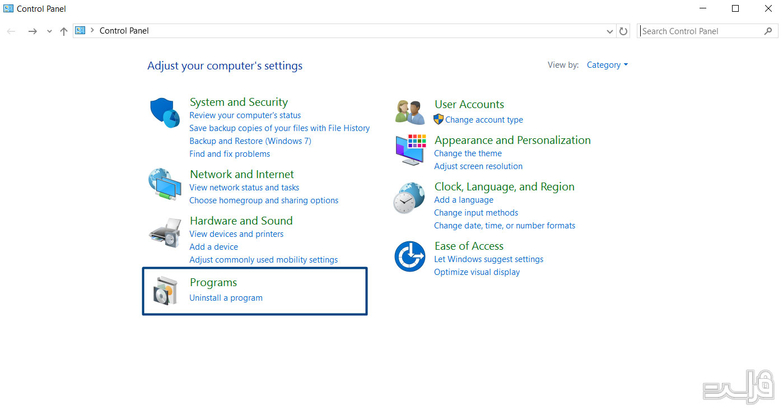Open Choose homegroup and sharing options
Viewport: 783px width, 411px height.
[x=264, y=200]
